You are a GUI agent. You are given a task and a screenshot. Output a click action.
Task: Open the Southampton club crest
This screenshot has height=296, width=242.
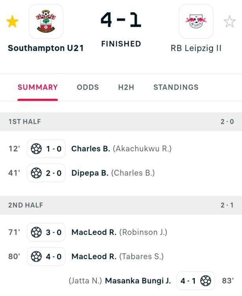(x=46, y=21)
